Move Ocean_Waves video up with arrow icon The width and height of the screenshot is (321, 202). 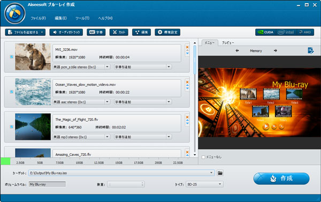tap(187, 85)
